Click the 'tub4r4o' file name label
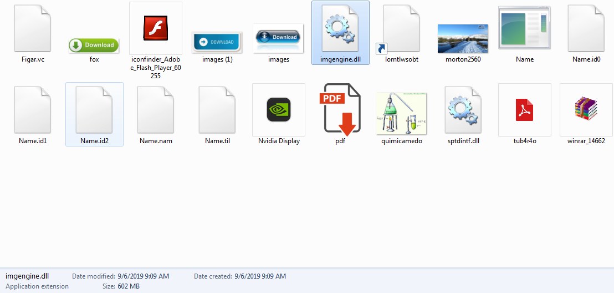The height and width of the screenshot is (293, 614). click(x=525, y=141)
